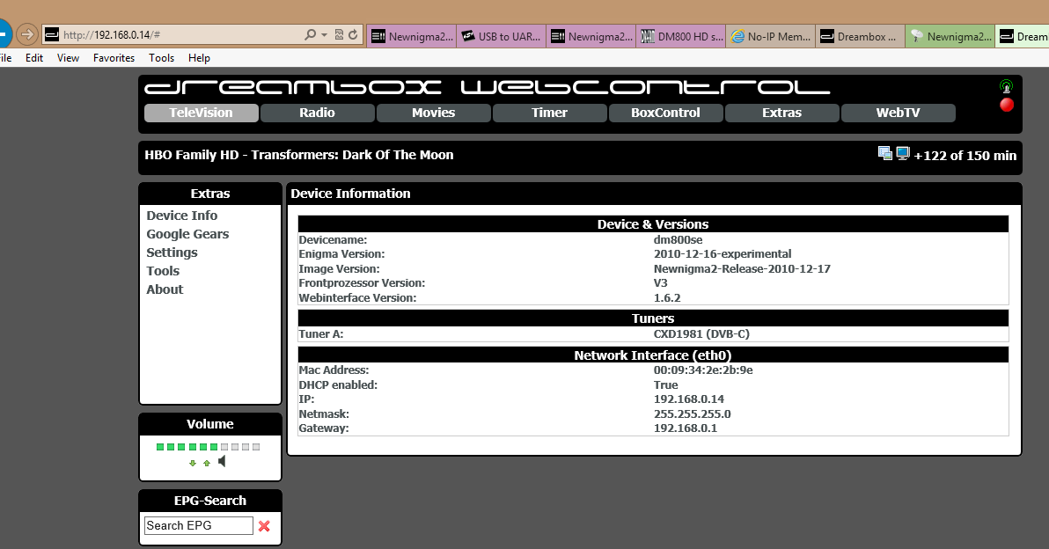Screen dimensions: 1049x549
Task: Click the DHCP enabled value 'True'
Action: click(665, 385)
